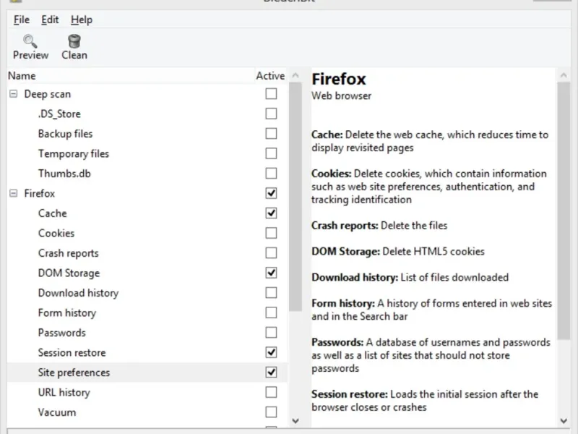Enable the Deep scan checkbox
Screen dimensions: 578x434
point(271,94)
